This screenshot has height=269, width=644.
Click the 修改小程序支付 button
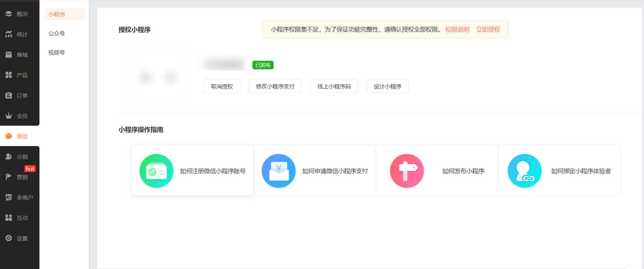tap(275, 86)
